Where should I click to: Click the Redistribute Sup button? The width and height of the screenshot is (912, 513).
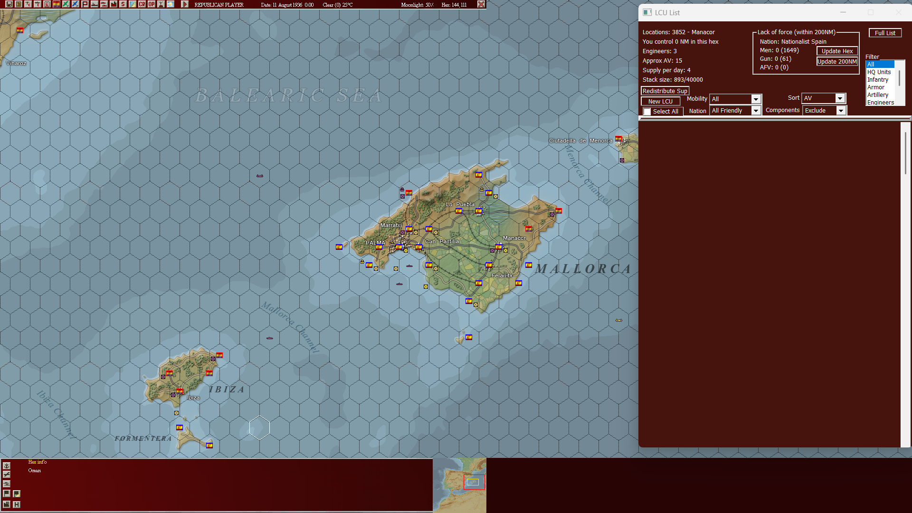(665, 90)
